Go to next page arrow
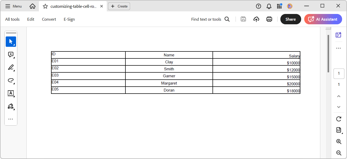347x159 pixels. coord(339,107)
